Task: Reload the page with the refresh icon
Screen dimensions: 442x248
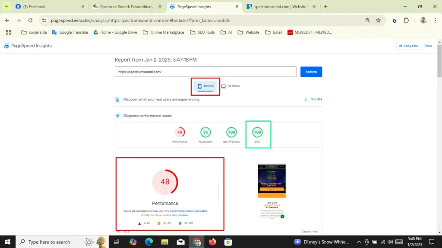Action: point(30,20)
